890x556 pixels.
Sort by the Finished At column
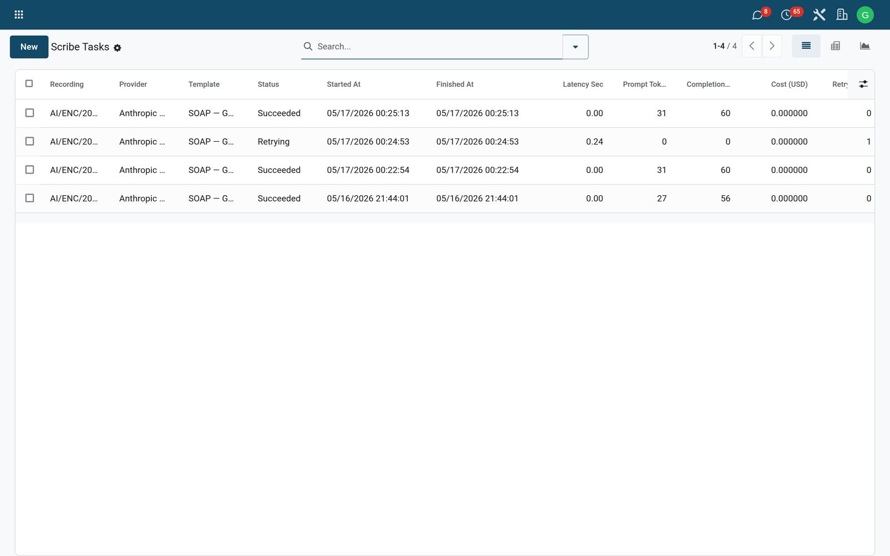455,85
